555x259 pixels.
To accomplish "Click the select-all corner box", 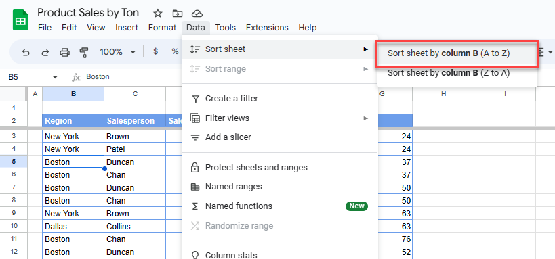I will pos(14,94).
